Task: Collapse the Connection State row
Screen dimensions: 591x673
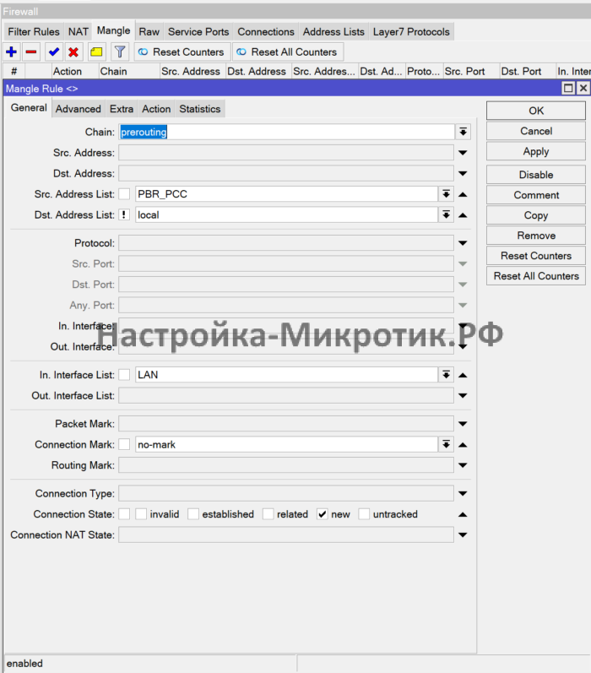Action: click(463, 514)
